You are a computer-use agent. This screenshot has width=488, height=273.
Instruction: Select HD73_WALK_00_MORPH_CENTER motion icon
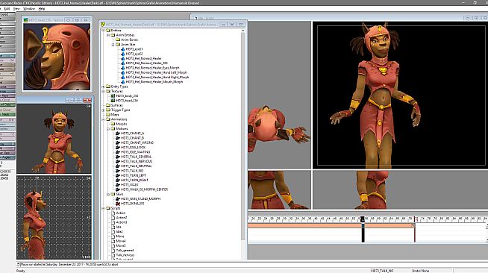118,189
